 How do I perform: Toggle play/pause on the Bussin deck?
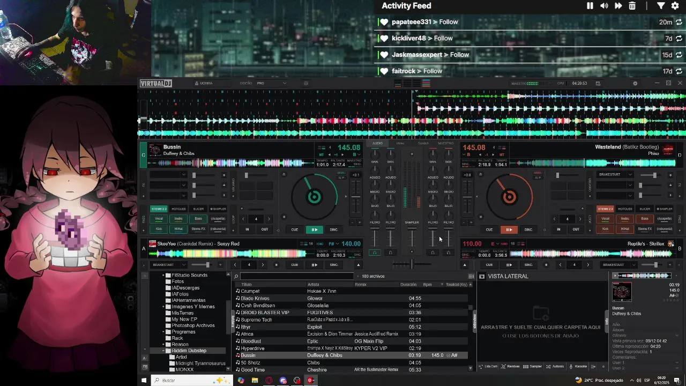314,229
